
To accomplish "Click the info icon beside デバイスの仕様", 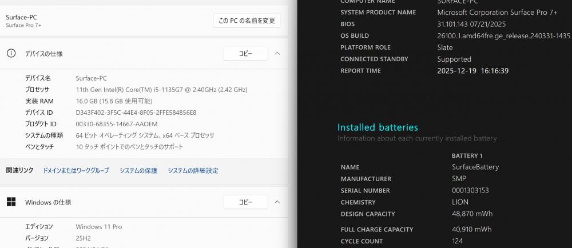I will [x=11, y=54].
